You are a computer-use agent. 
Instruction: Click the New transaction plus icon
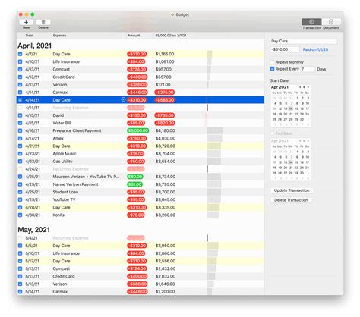(26, 22)
